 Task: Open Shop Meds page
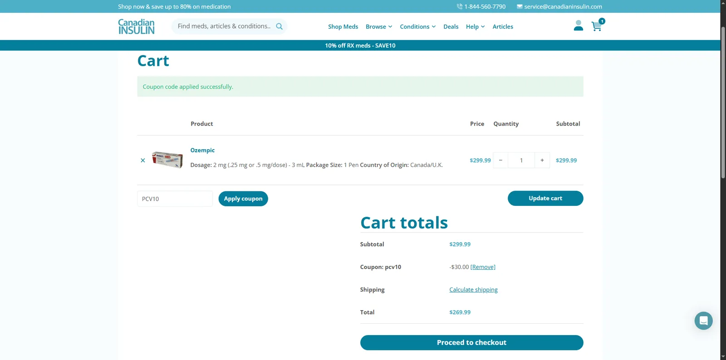pyautogui.click(x=343, y=27)
